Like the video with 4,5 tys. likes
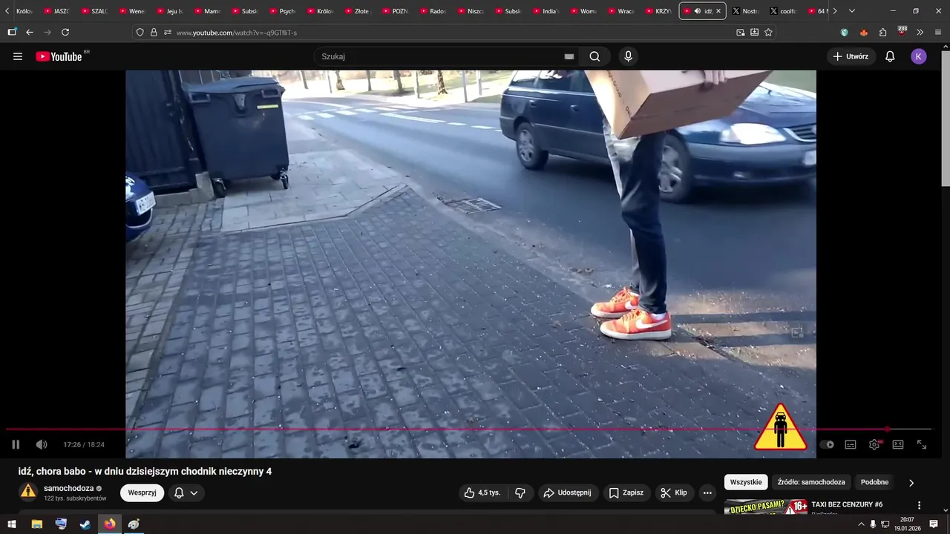This screenshot has width=950, height=534. tap(482, 492)
